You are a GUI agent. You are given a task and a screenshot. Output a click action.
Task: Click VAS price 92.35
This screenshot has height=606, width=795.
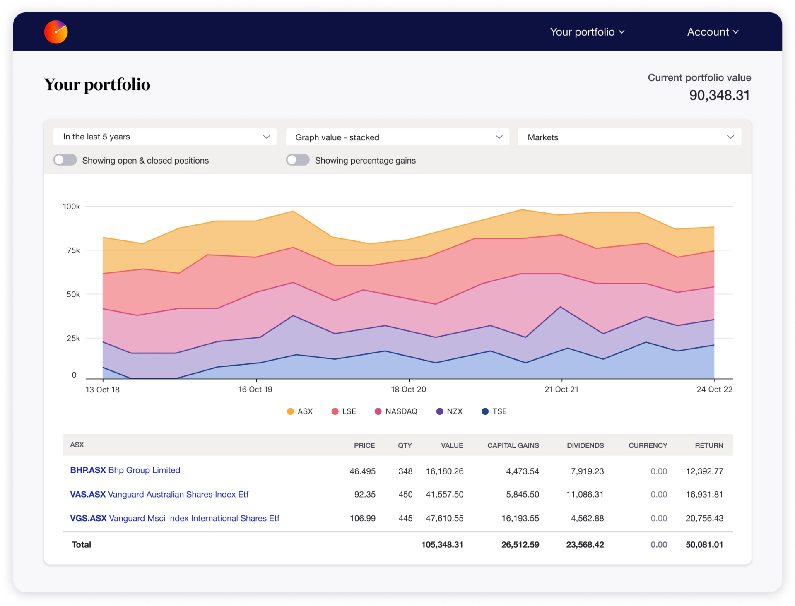tap(365, 494)
